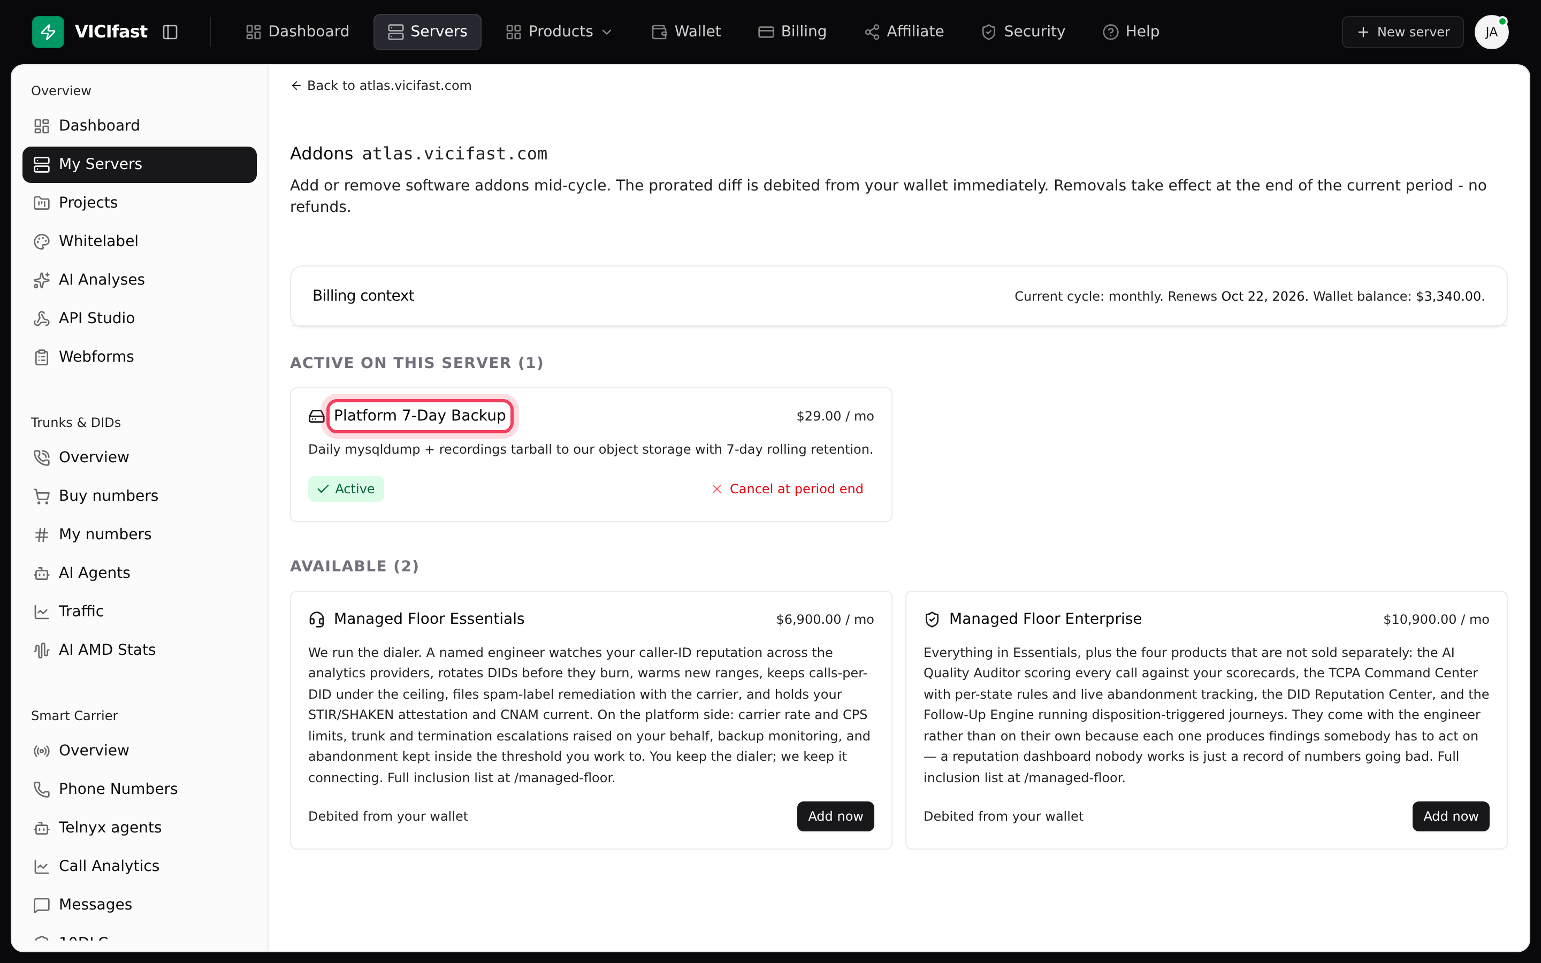Go back to atlas.vicifast.com
The width and height of the screenshot is (1541, 963).
381,86
